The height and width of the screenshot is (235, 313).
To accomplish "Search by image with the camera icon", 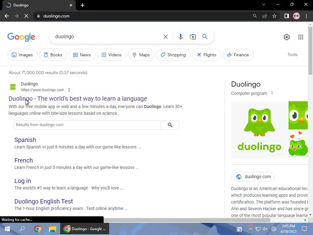I will [x=193, y=37].
